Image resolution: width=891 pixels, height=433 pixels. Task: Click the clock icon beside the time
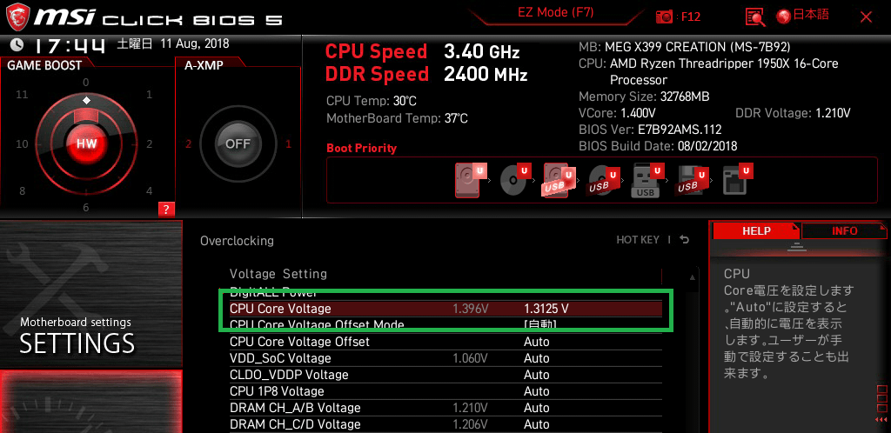point(17,44)
